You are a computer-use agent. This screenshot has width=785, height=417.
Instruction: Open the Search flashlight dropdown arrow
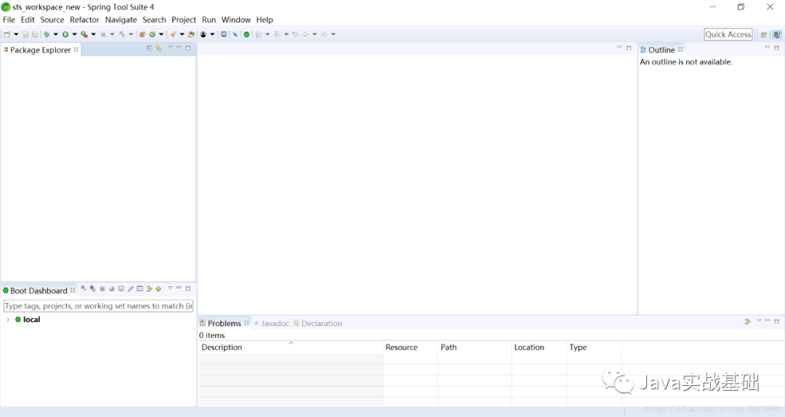point(182,35)
